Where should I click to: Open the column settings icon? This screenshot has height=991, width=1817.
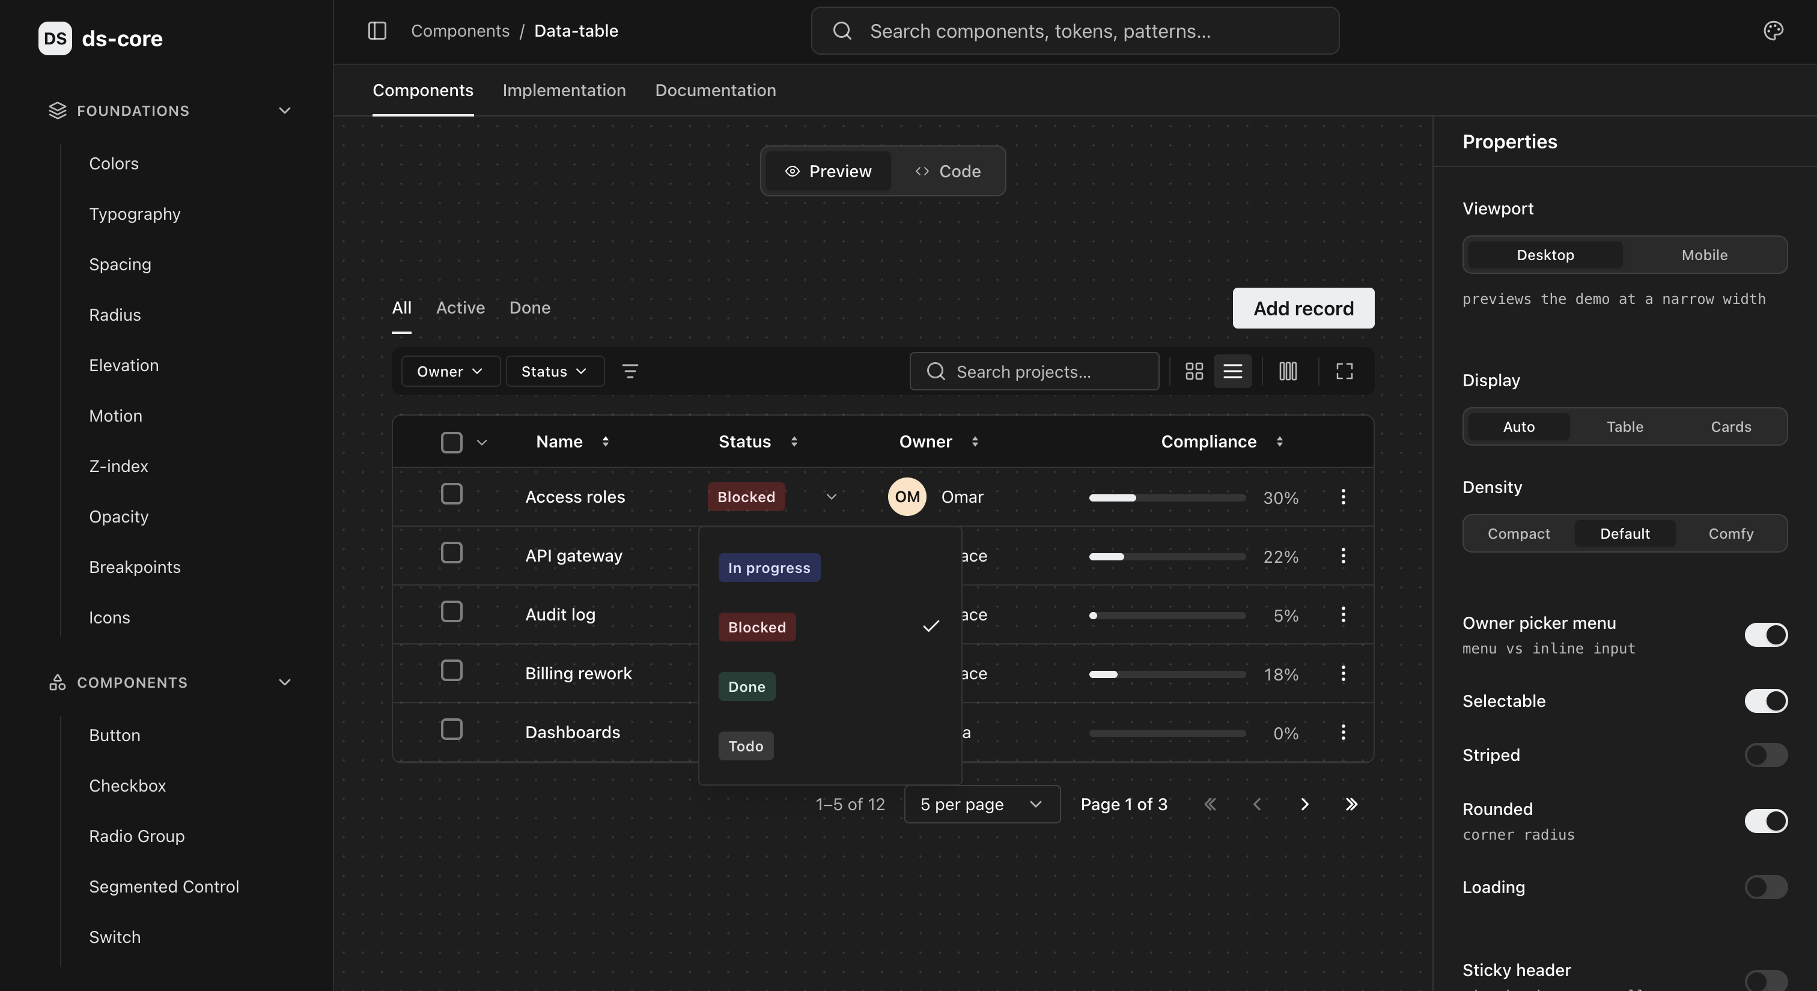[x=1288, y=371]
